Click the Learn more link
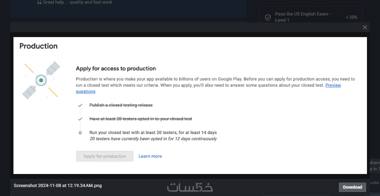 point(150,156)
